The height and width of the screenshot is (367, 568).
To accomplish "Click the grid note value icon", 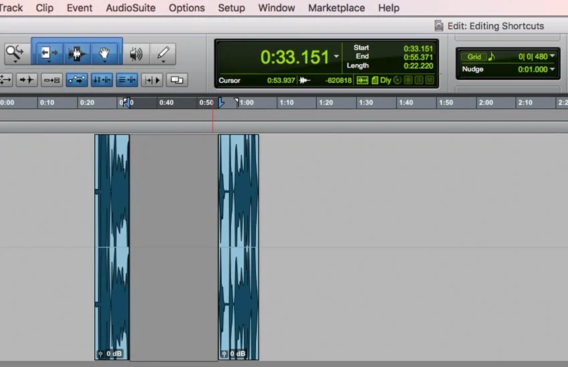I will (492, 57).
